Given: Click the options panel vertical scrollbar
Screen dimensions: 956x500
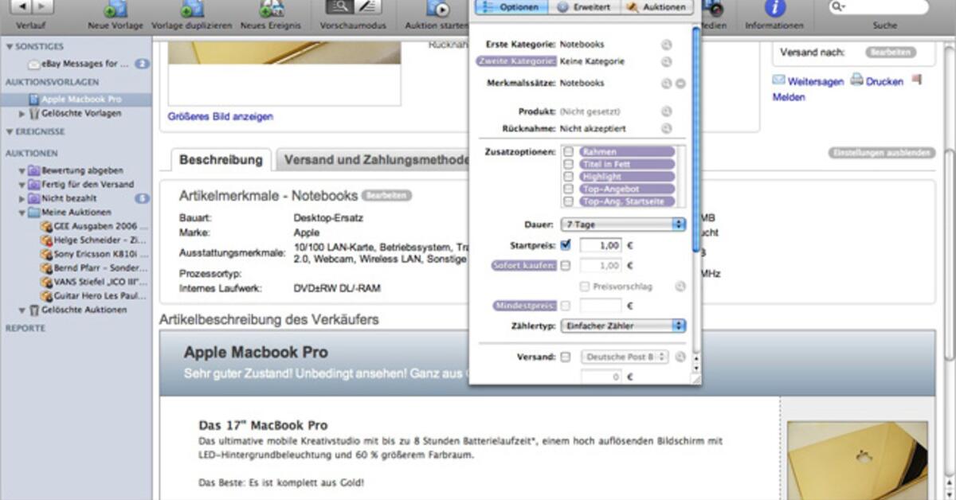Looking at the screenshot, I should 696,139.
